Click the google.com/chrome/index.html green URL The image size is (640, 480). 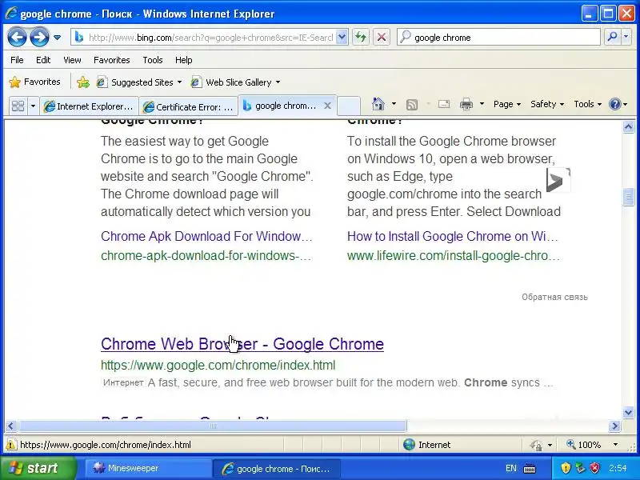(x=218, y=365)
